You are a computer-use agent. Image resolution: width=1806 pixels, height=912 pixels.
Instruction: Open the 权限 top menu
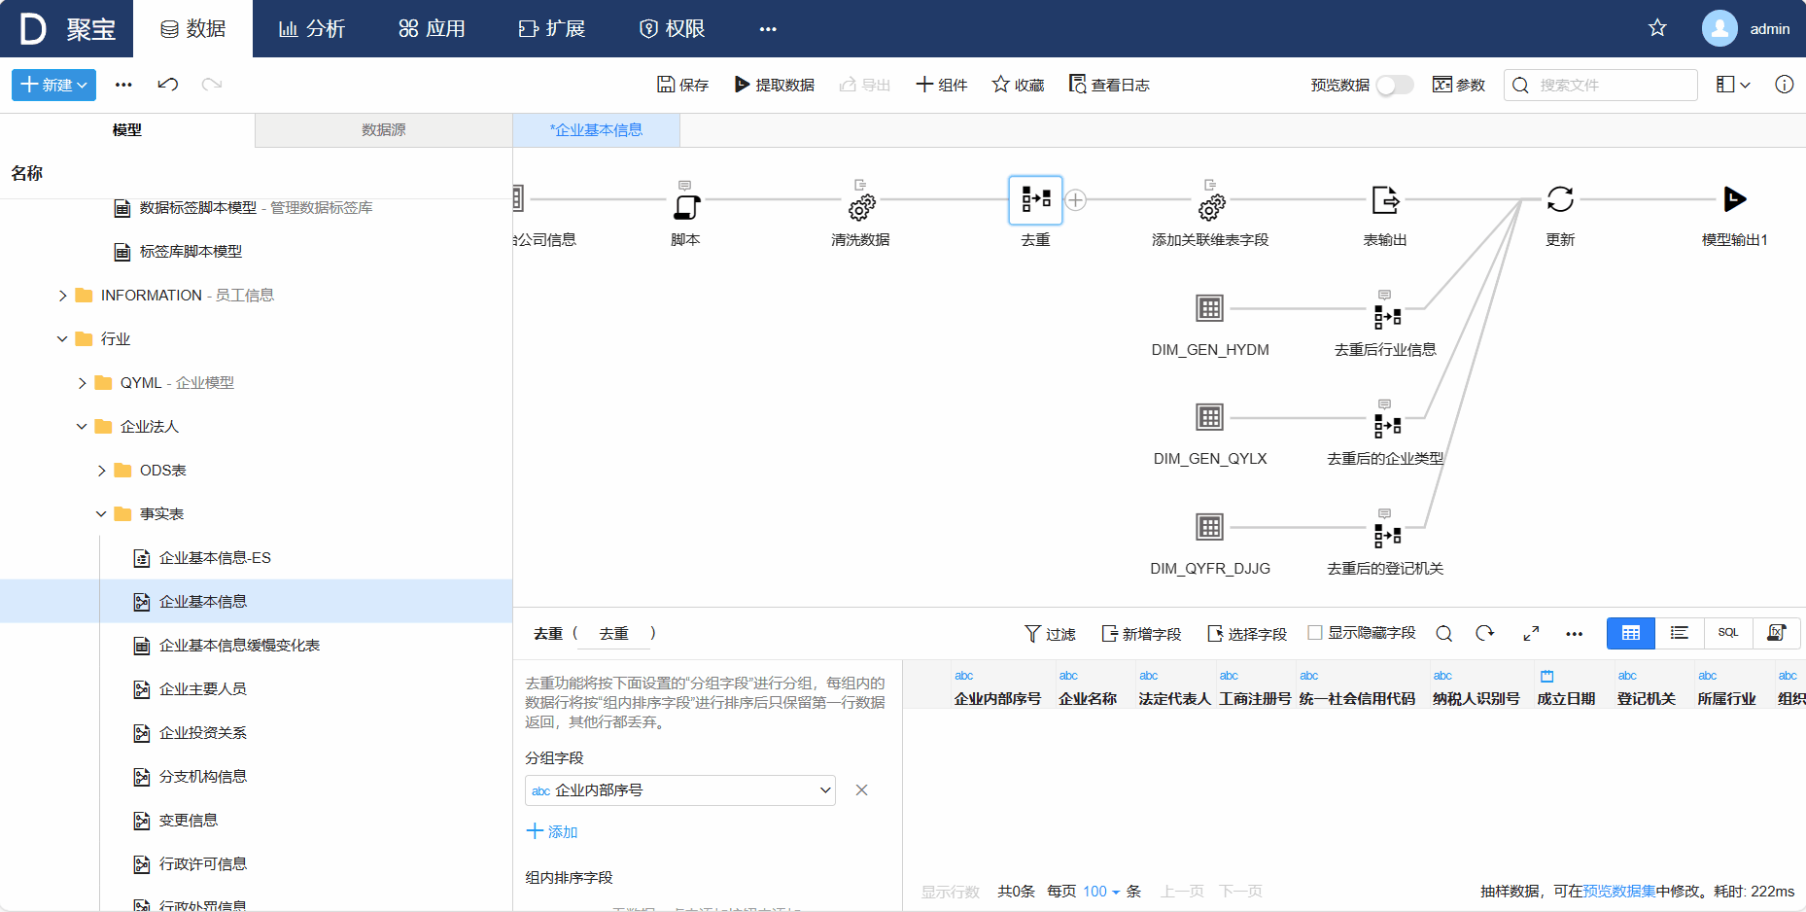click(672, 29)
